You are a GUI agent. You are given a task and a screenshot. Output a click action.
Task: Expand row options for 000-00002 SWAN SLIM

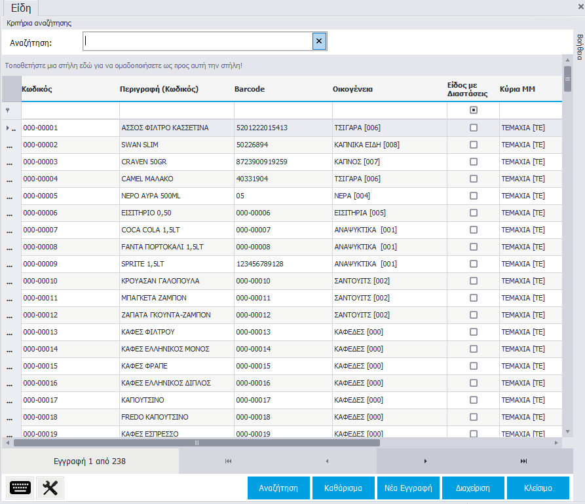pyautogui.click(x=10, y=145)
